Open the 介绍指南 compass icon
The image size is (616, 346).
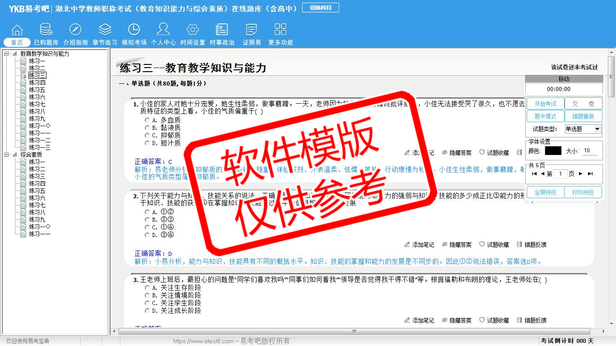click(75, 30)
